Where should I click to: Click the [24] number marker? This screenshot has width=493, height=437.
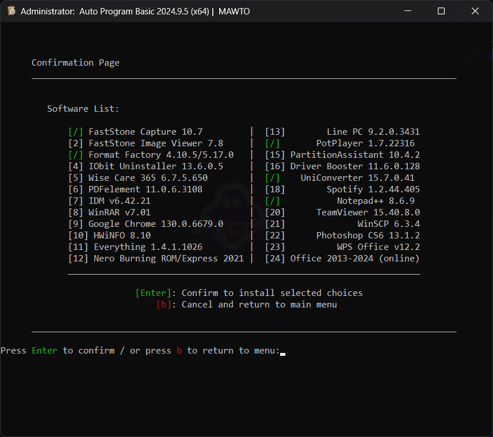(x=275, y=259)
